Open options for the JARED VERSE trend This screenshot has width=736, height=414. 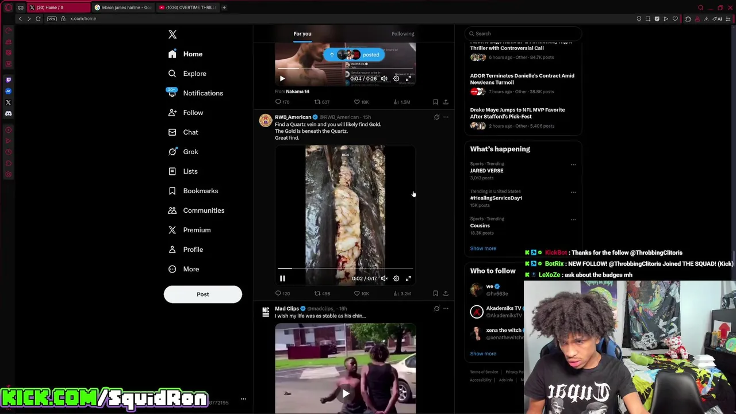click(x=573, y=164)
